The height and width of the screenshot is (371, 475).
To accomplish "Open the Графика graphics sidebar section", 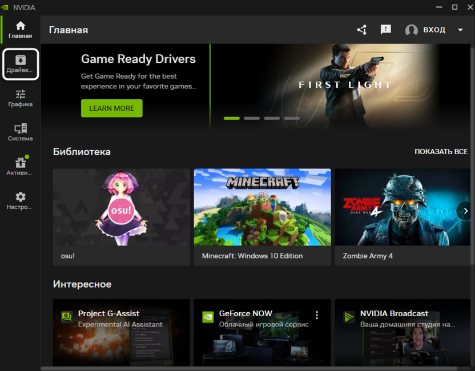I will [21, 98].
